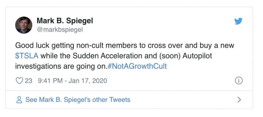Image resolution: width=263 pixels, height=117 pixels.
Task: Like the tweet with the heart icon
Action: click(19, 81)
